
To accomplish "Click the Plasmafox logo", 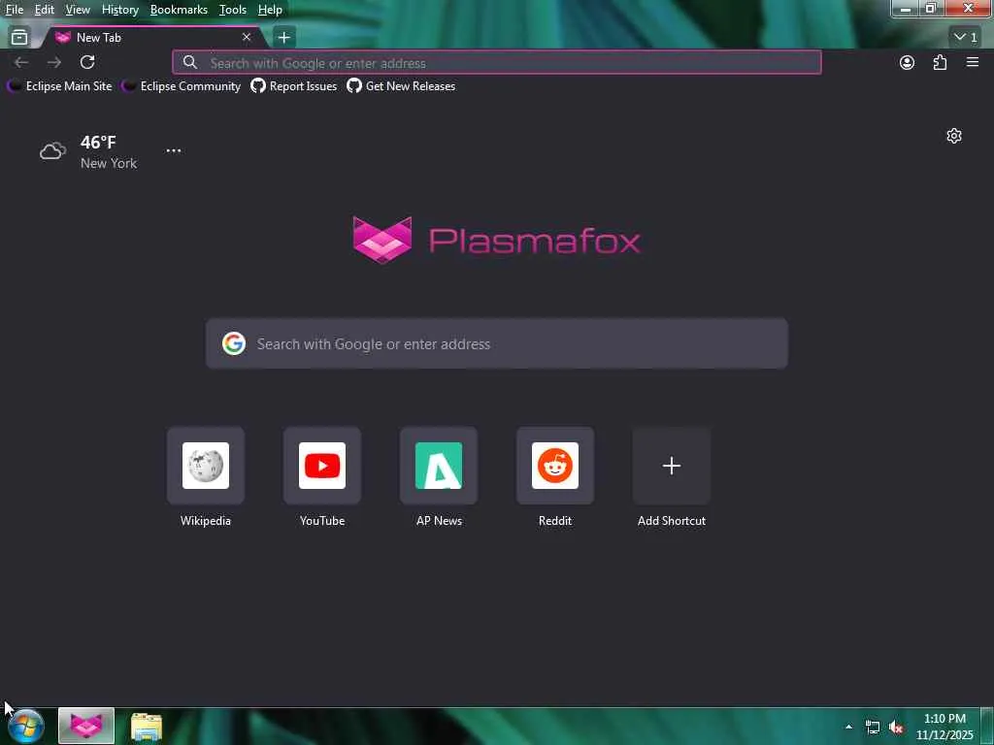I will click(x=496, y=241).
